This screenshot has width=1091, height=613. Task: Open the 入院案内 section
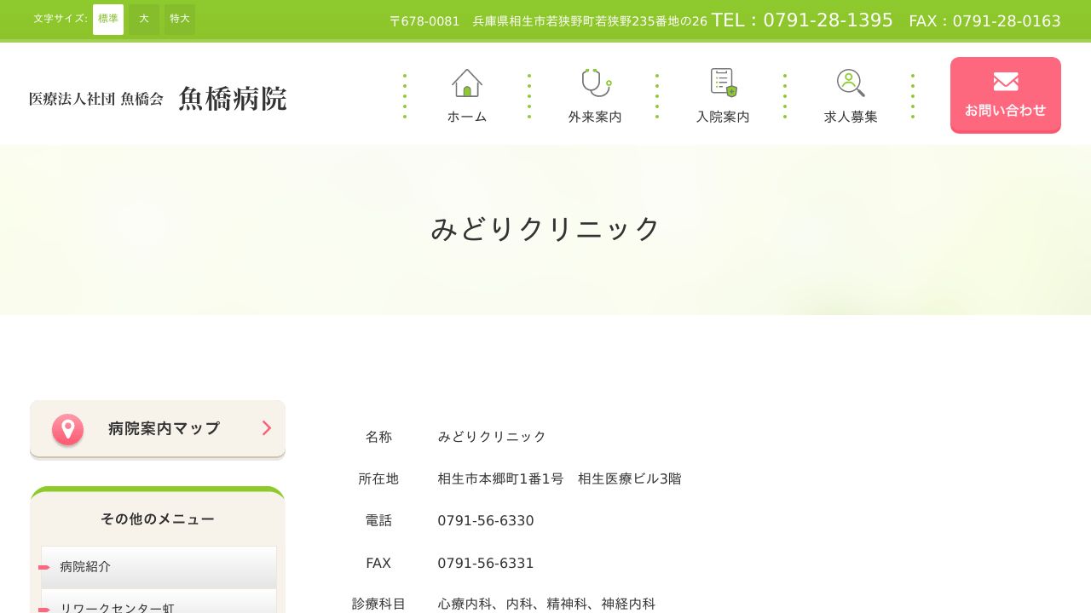[723, 95]
